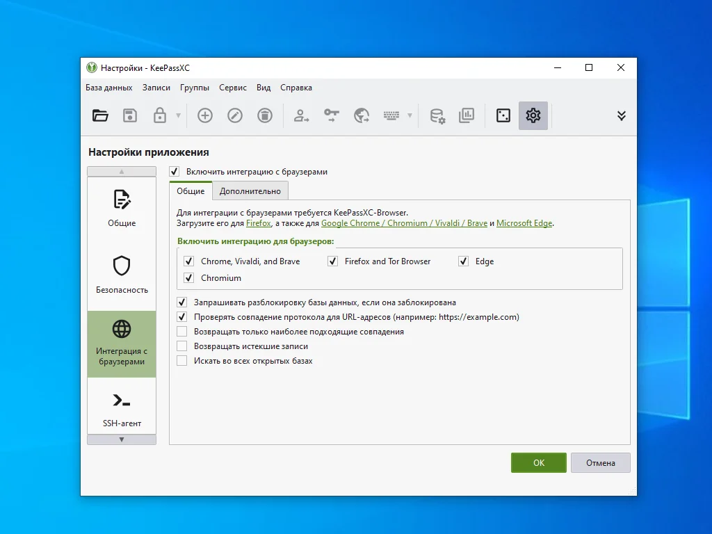Open the Записи menu
This screenshot has height=534, width=712.
point(156,88)
